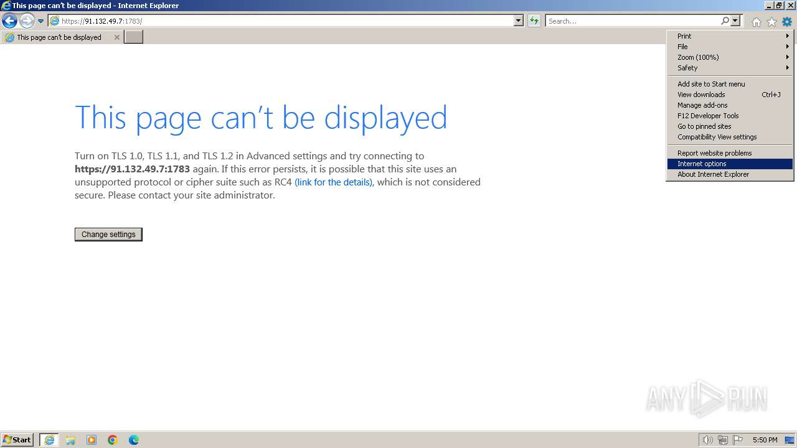Launch Chrome from the taskbar

pos(113,440)
